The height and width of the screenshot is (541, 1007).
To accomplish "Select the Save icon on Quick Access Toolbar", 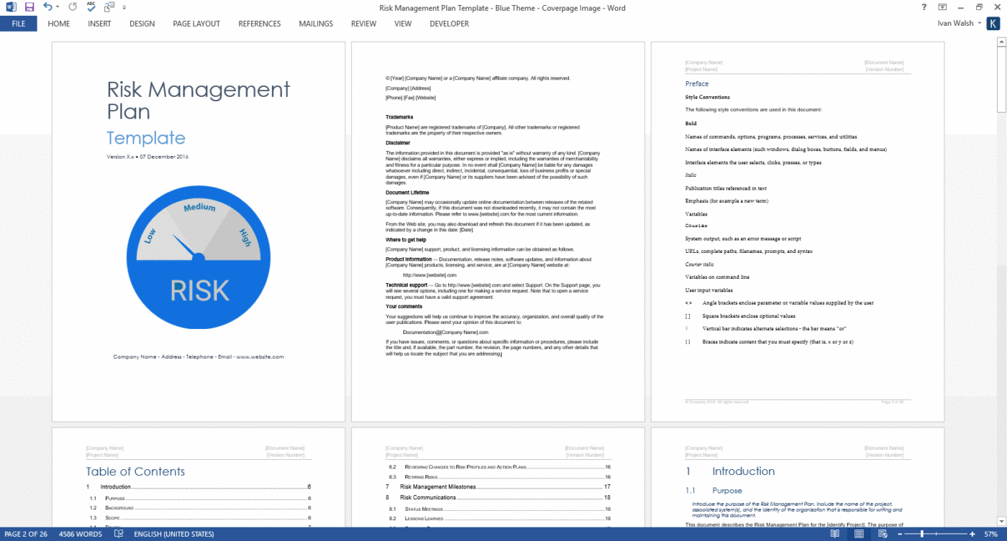I will pos(29,6).
